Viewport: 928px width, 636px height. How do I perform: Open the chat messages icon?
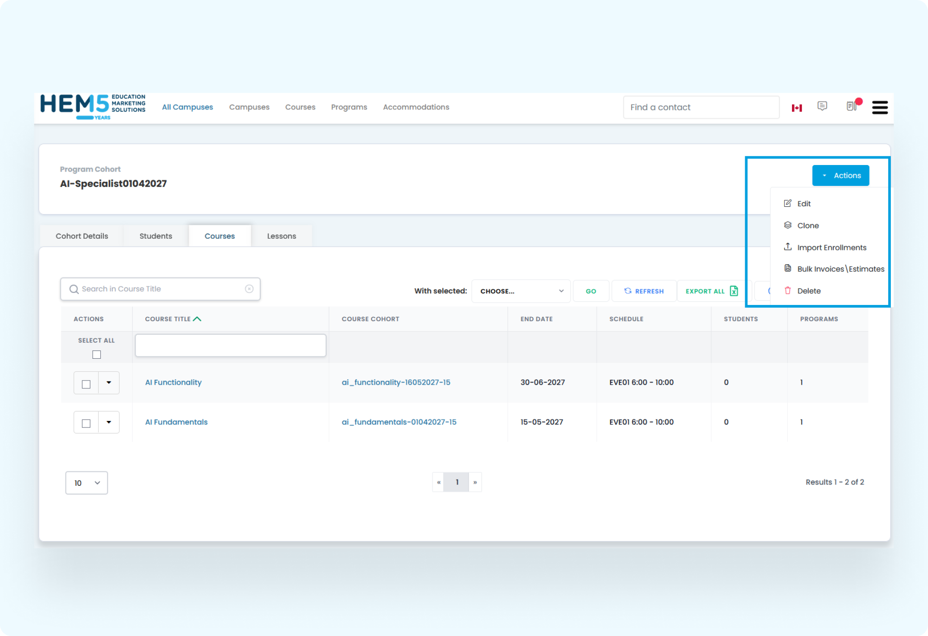822,106
